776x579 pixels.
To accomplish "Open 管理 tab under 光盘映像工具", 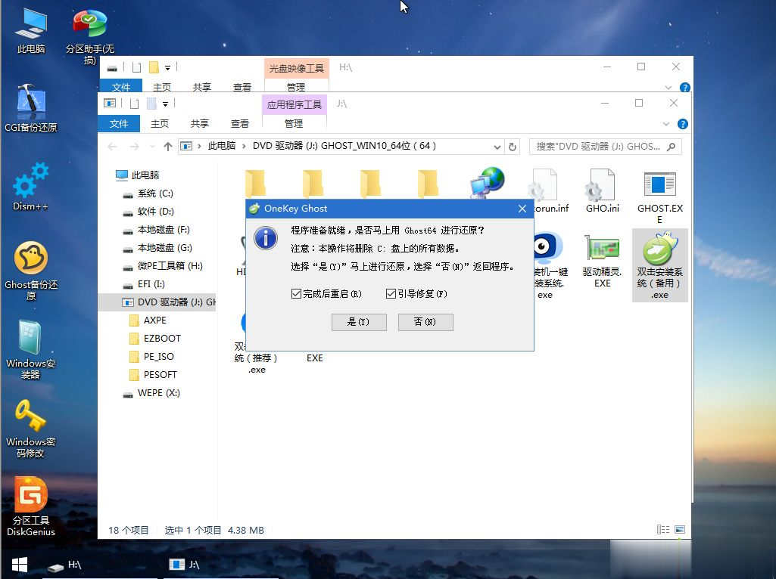I will 296,87.
